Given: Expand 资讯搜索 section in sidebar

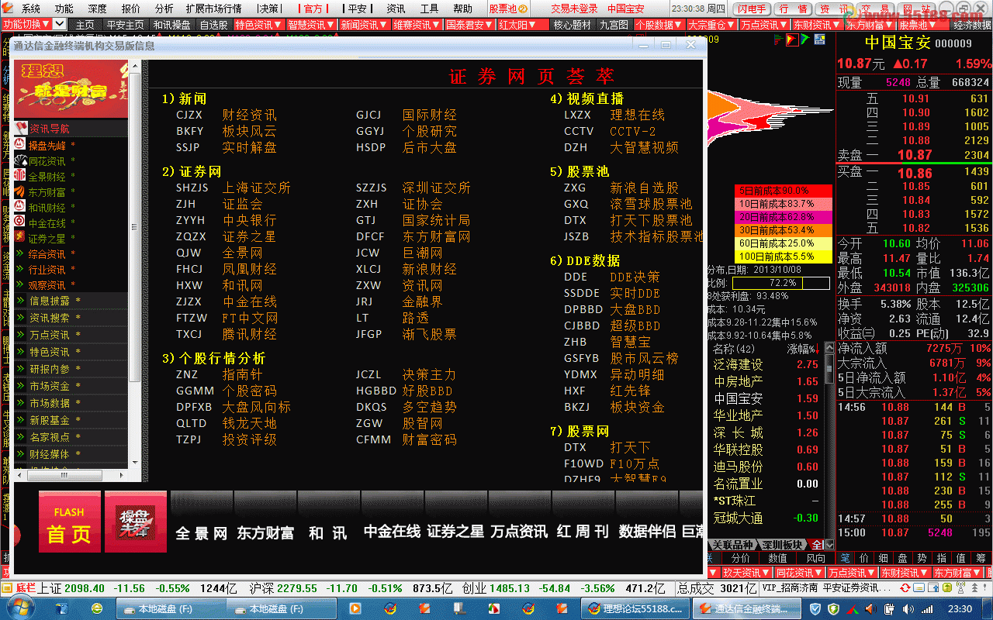Looking at the screenshot, I should (x=71, y=318).
